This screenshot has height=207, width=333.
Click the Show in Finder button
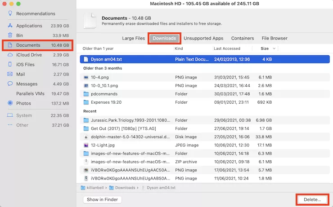point(102,199)
